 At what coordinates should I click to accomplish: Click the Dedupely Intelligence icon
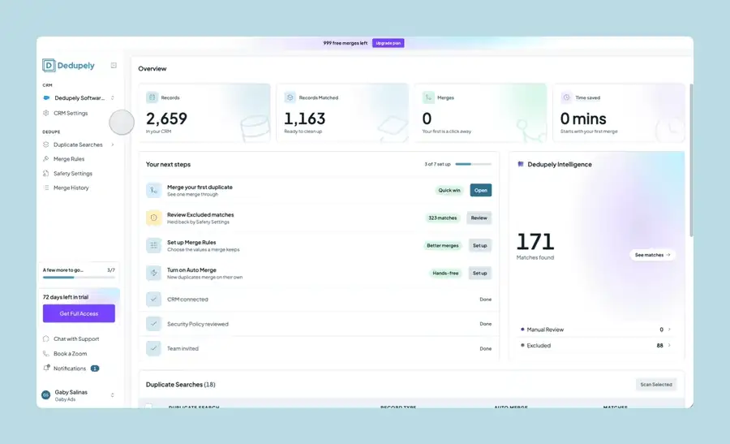pyautogui.click(x=521, y=164)
